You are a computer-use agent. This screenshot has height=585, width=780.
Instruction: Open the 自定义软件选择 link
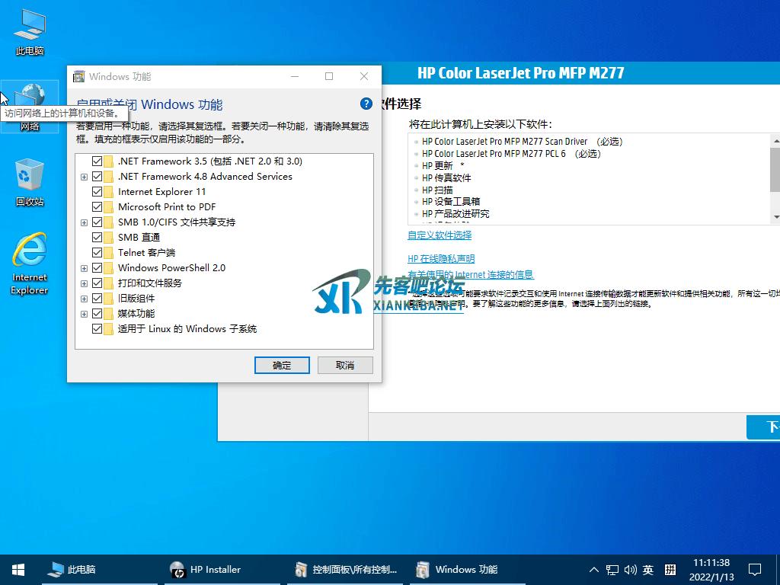pos(440,235)
